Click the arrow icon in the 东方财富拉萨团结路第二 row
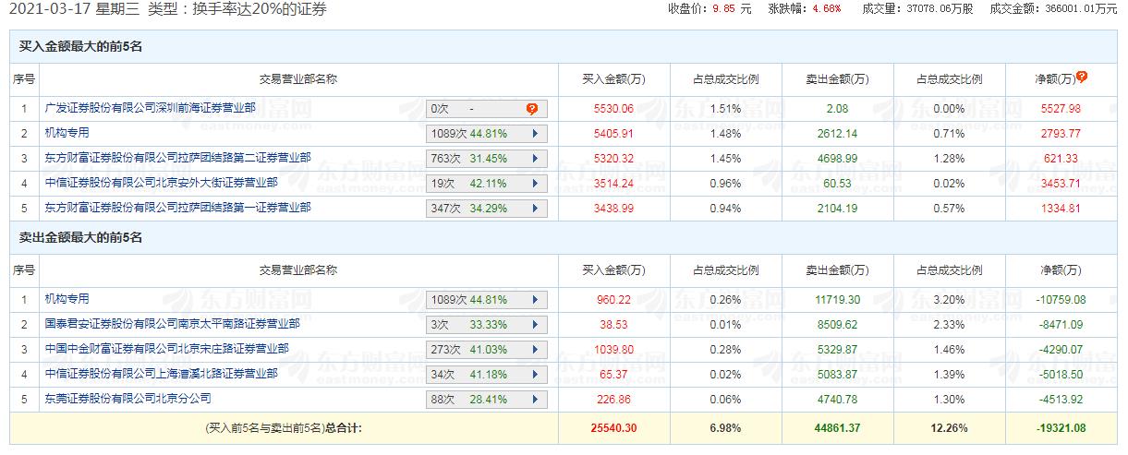The width and height of the screenshot is (1128, 455). [535, 159]
